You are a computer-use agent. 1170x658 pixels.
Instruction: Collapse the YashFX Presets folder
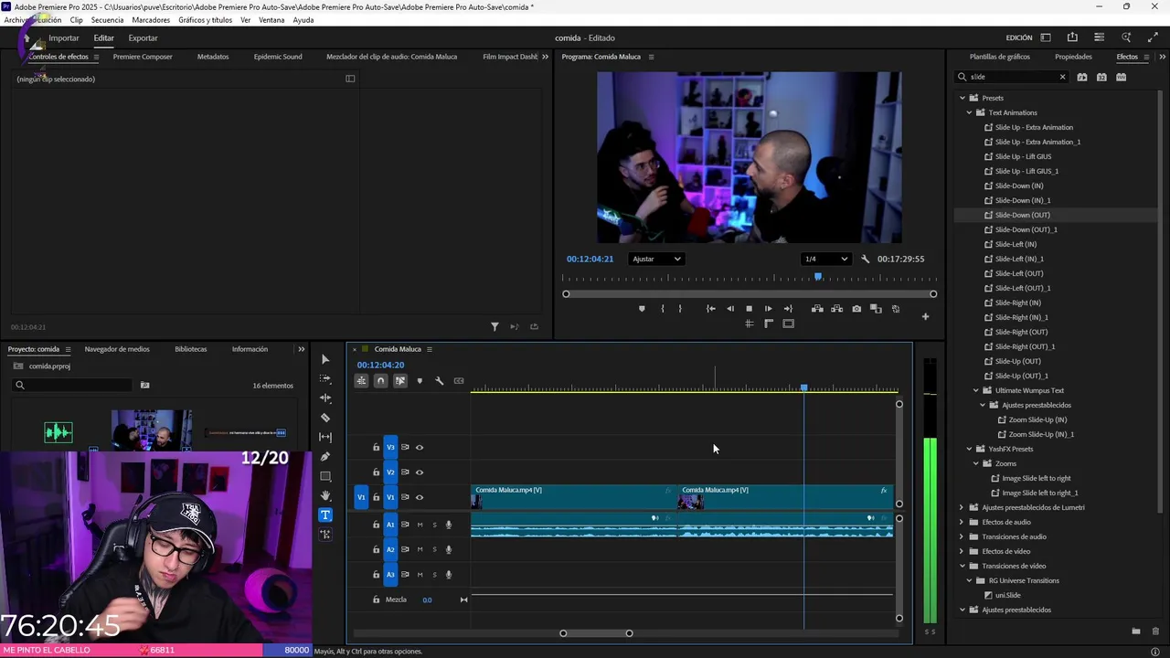tap(970, 449)
